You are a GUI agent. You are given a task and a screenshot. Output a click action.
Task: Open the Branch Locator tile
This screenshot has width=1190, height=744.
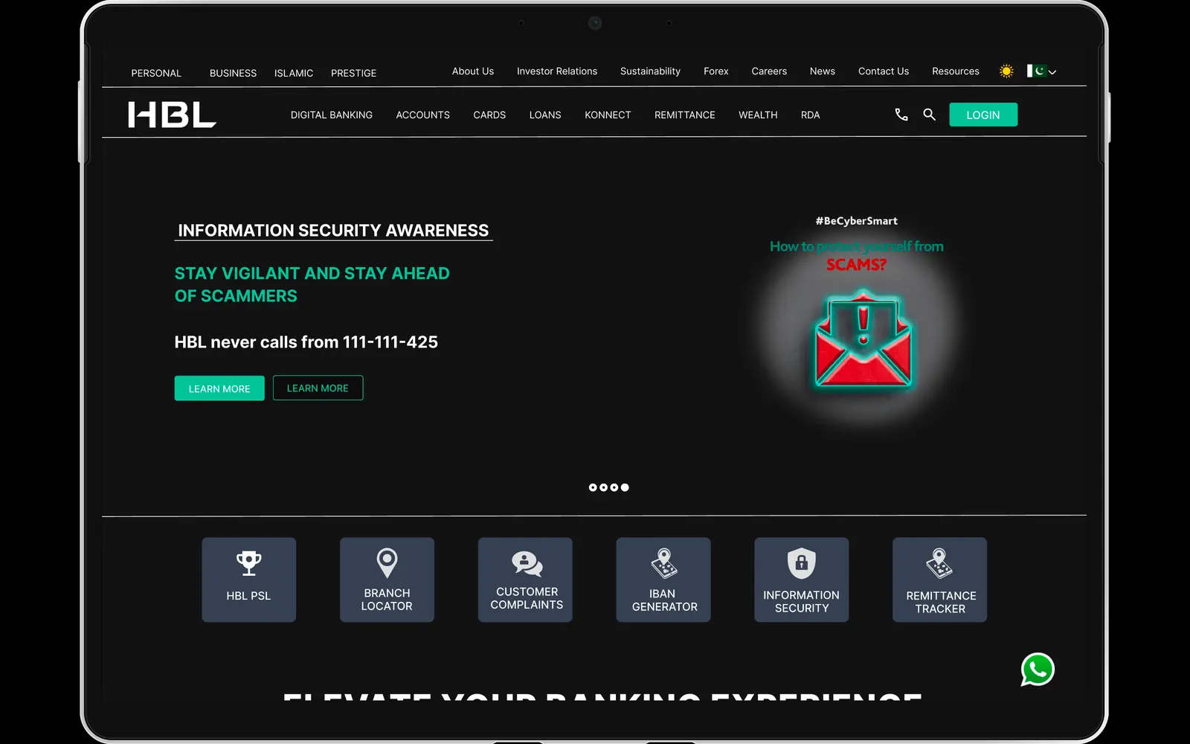pos(387,580)
